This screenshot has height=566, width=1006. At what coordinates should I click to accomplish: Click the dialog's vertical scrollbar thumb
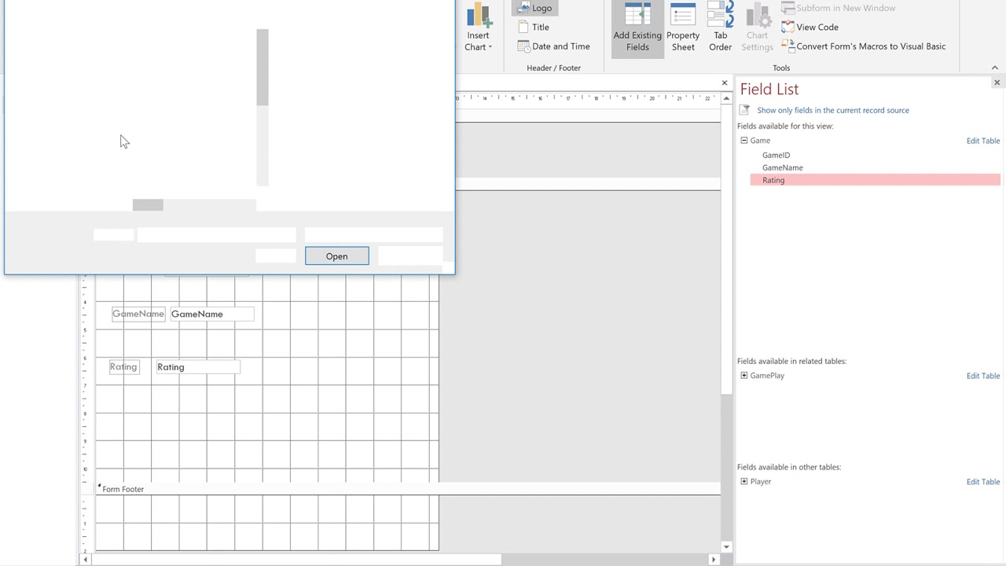263,67
